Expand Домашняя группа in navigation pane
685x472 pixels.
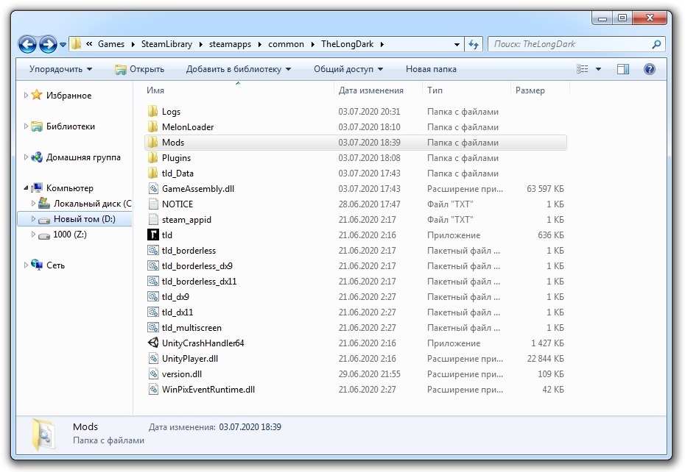(26, 157)
